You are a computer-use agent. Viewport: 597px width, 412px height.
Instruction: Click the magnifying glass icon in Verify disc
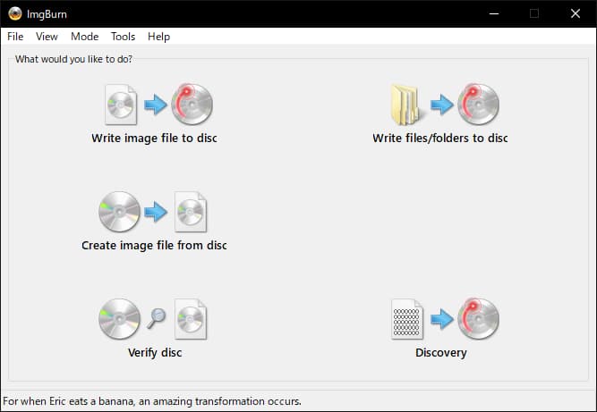pos(156,318)
